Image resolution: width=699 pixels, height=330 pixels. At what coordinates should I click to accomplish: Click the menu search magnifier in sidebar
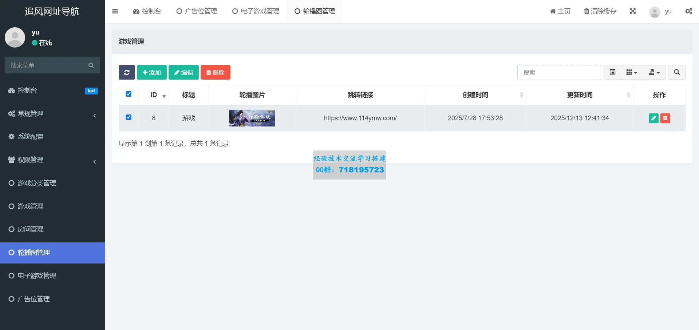click(91, 65)
